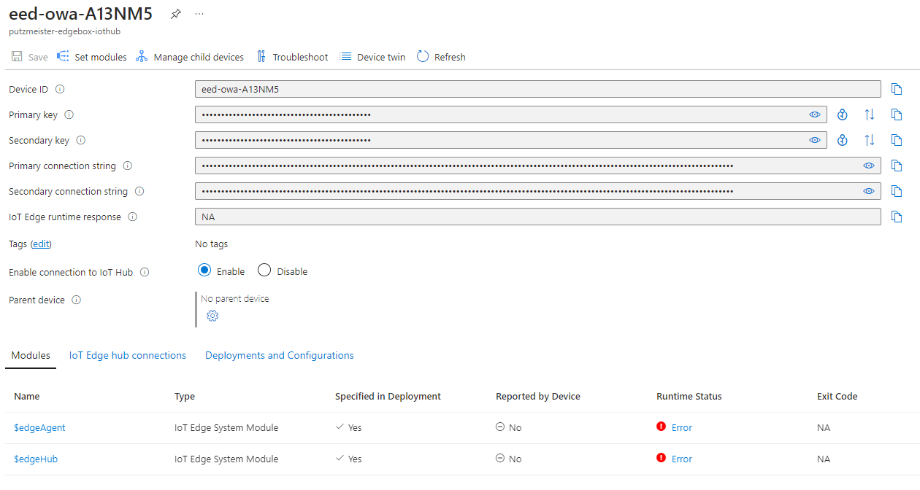Image resolution: width=920 pixels, height=490 pixels.
Task: Edit tags for the device
Action: [40, 243]
